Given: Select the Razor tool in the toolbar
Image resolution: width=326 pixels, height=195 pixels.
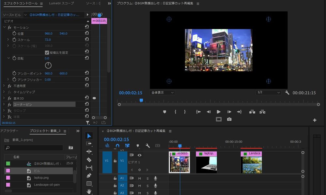Looking at the screenshot, I should tap(89, 160).
